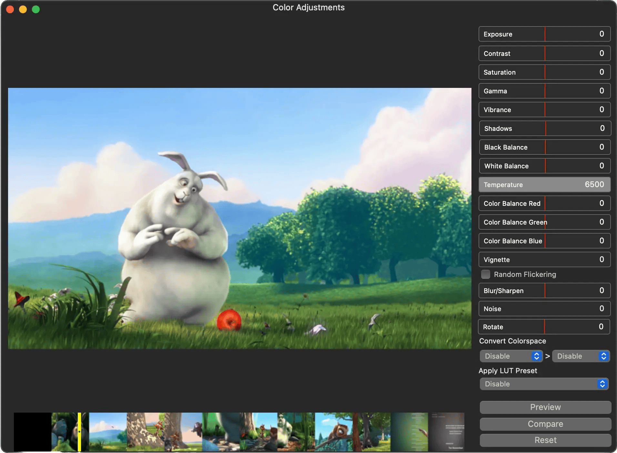Click the Reset button

(x=545, y=440)
